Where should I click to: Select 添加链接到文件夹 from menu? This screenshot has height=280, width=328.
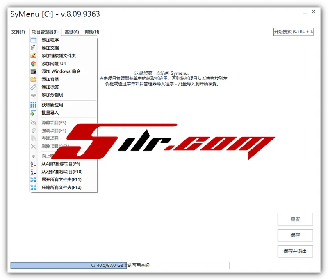[63, 56]
